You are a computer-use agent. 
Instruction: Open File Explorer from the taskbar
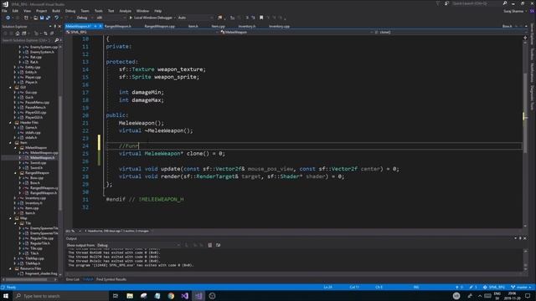[130, 296]
